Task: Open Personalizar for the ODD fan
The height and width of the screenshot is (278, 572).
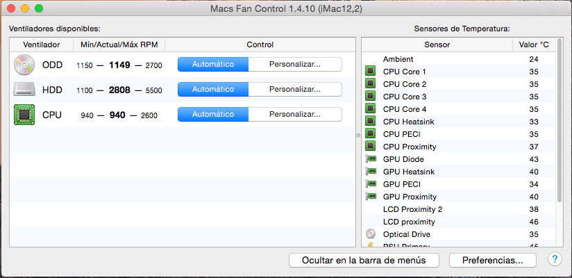Action: tap(295, 65)
